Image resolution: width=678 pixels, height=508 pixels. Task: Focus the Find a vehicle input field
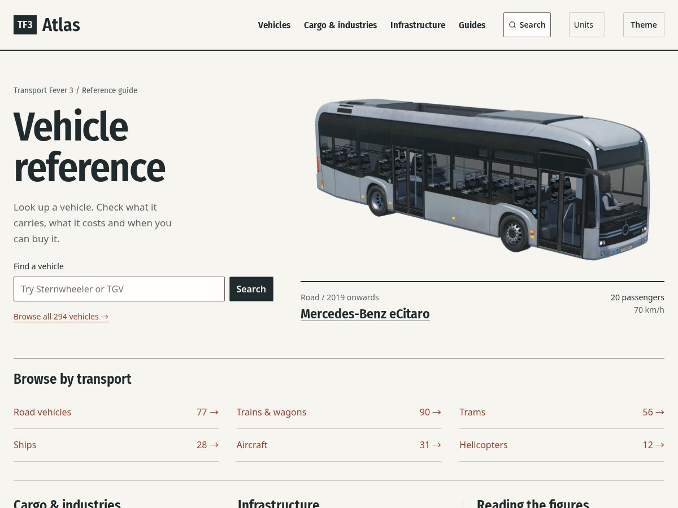pyautogui.click(x=119, y=289)
